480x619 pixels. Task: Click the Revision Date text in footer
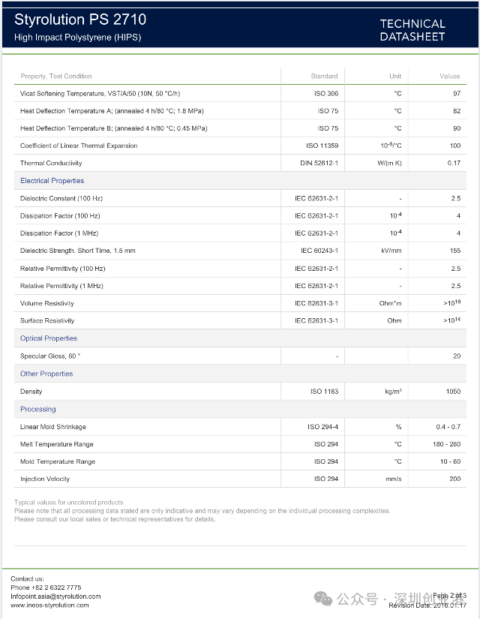click(x=427, y=605)
